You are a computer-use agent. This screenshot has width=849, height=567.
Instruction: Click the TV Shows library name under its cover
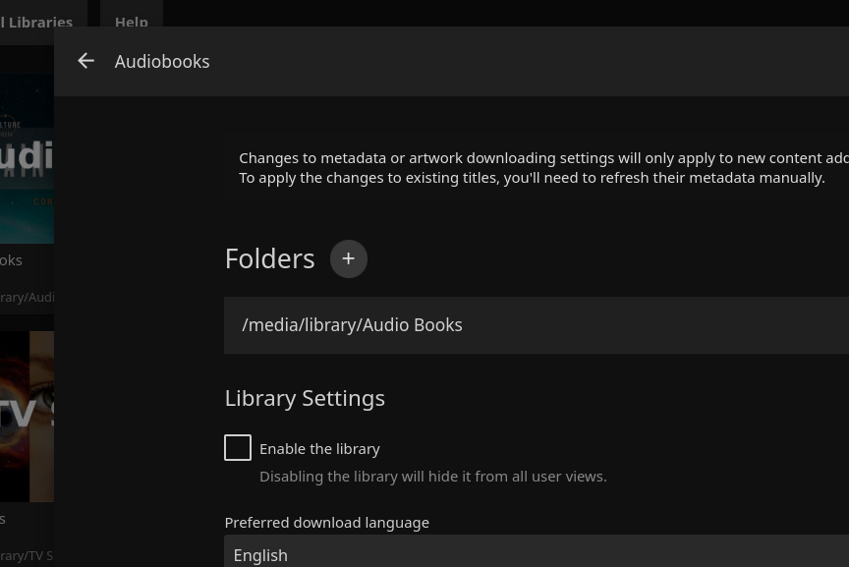pos(3,519)
